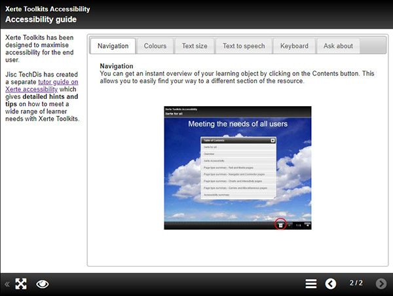Toggle full screen with the arrows icon
The image size is (393, 296).
21,284
